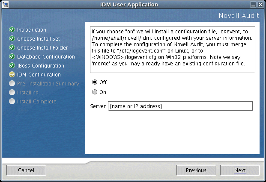
Task: Click the Install Complete grey circle icon
Action: [12, 102]
